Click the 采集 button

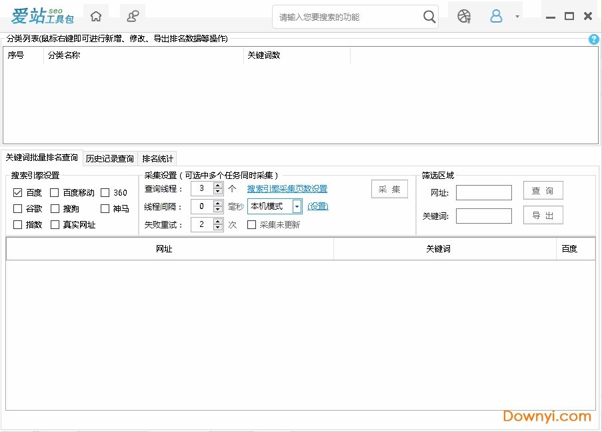(389, 189)
